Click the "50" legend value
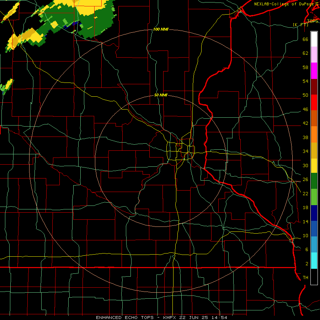Viewport: 320px width, 320px height. (305, 95)
